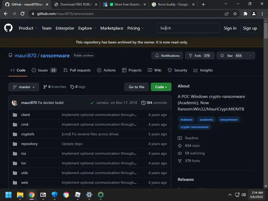Expand the Pricing menu

click(136, 28)
